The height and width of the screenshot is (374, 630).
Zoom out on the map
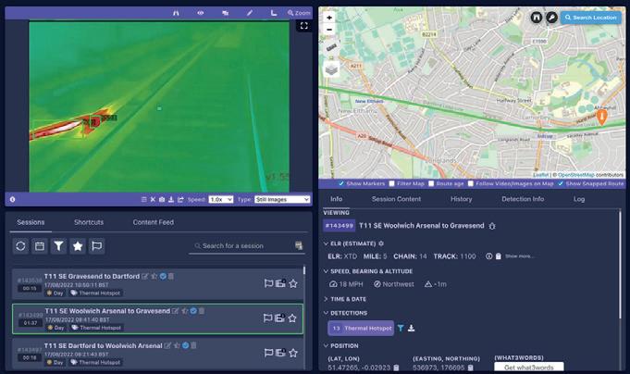tap(329, 30)
